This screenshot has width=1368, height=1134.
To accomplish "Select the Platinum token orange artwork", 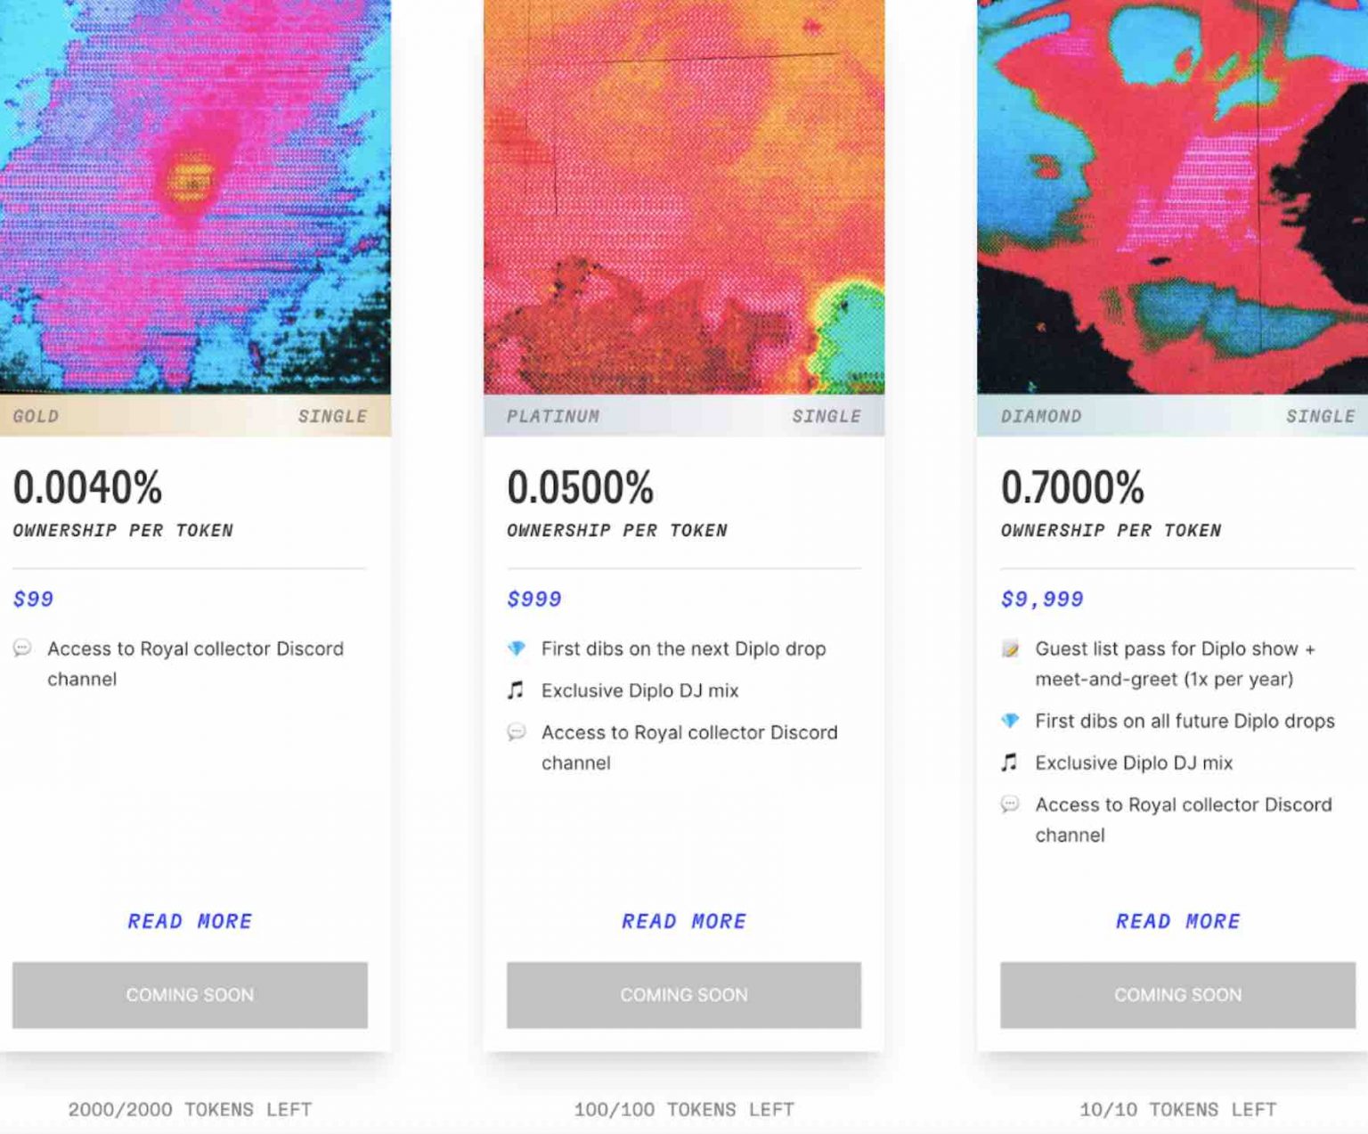I will coord(684,196).
